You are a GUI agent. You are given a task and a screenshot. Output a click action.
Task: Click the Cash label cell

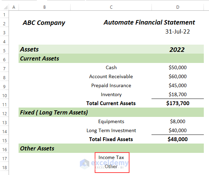(111, 67)
